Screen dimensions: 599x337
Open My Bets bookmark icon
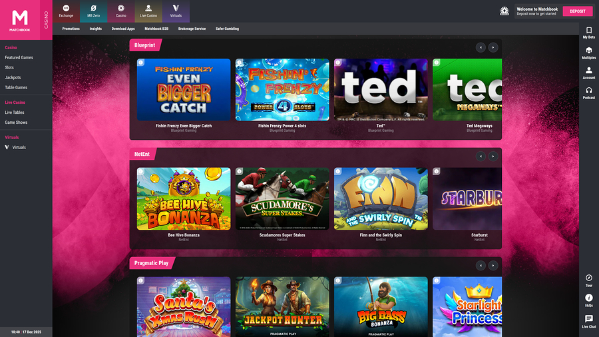coord(589,33)
